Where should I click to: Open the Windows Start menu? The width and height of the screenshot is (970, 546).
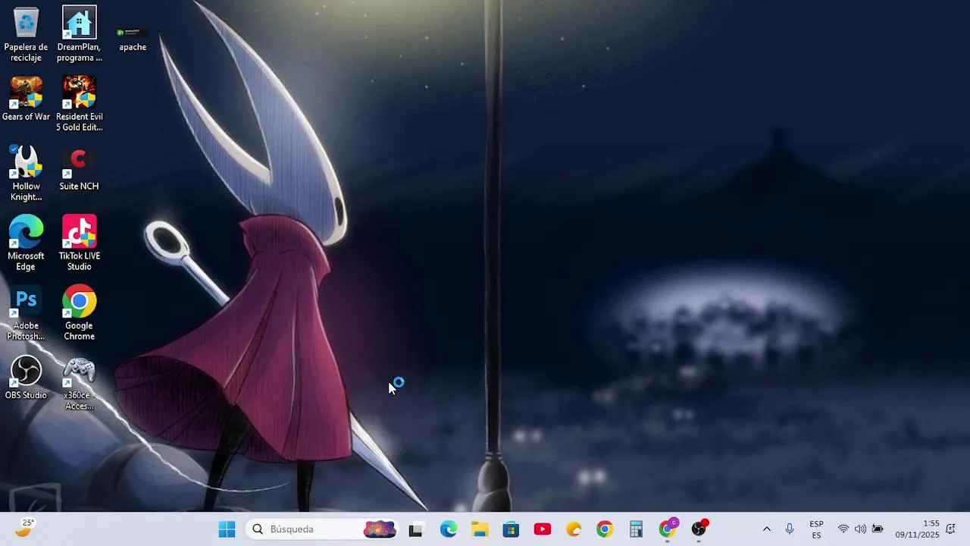[227, 529]
